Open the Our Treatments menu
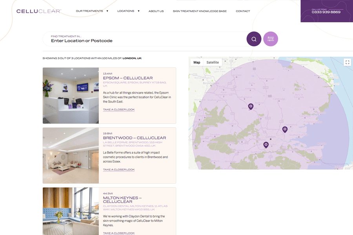The image size is (353, 235). point(89,11)
